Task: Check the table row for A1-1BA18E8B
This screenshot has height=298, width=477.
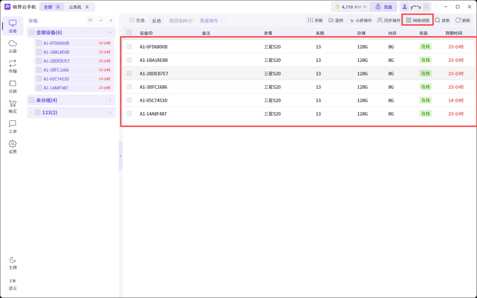Action: [129, 60]
